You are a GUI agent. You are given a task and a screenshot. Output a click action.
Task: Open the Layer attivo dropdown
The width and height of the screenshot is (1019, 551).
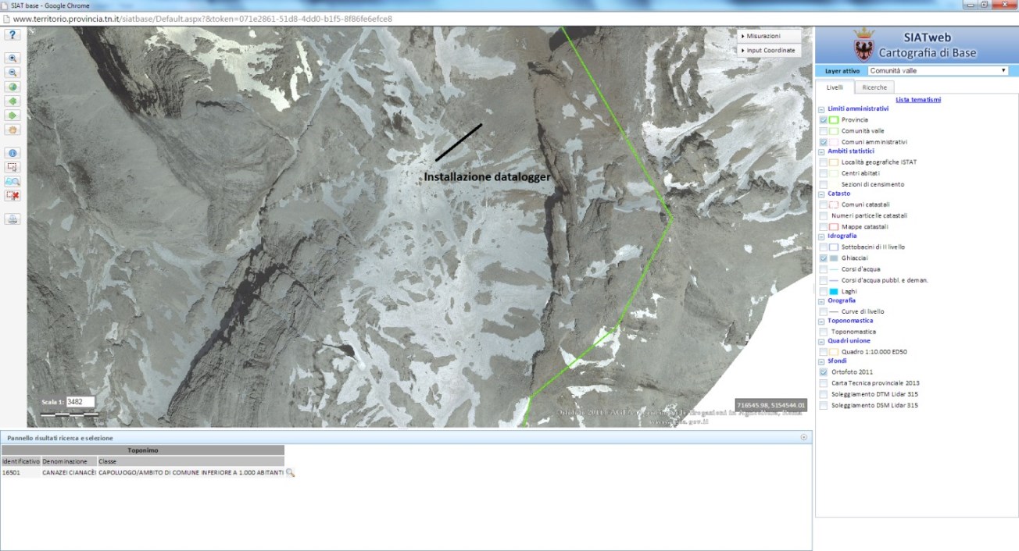(x=938, y=70)
